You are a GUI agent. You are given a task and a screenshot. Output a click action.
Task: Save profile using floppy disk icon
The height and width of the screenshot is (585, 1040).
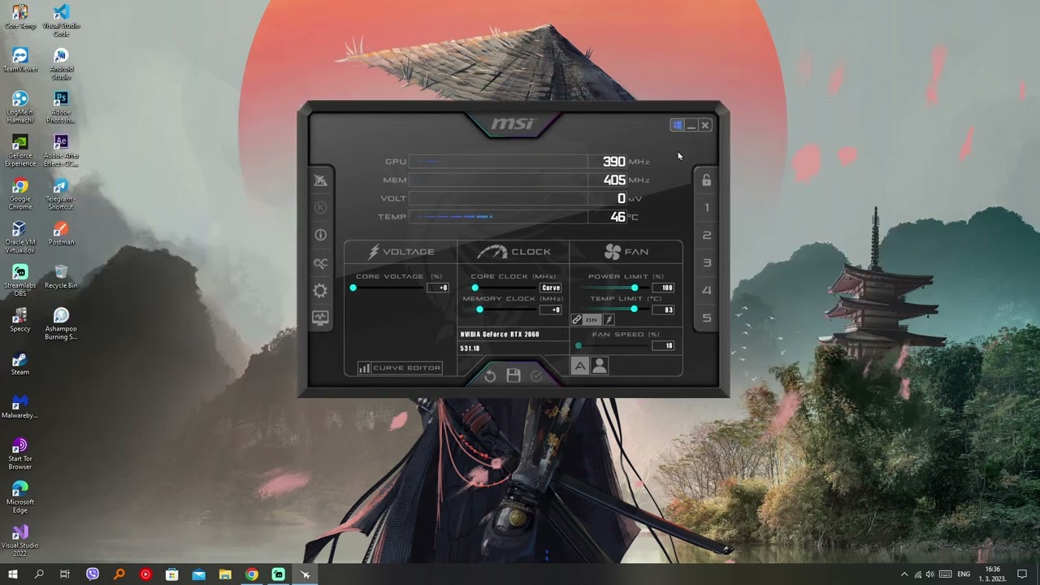point(513,375)
